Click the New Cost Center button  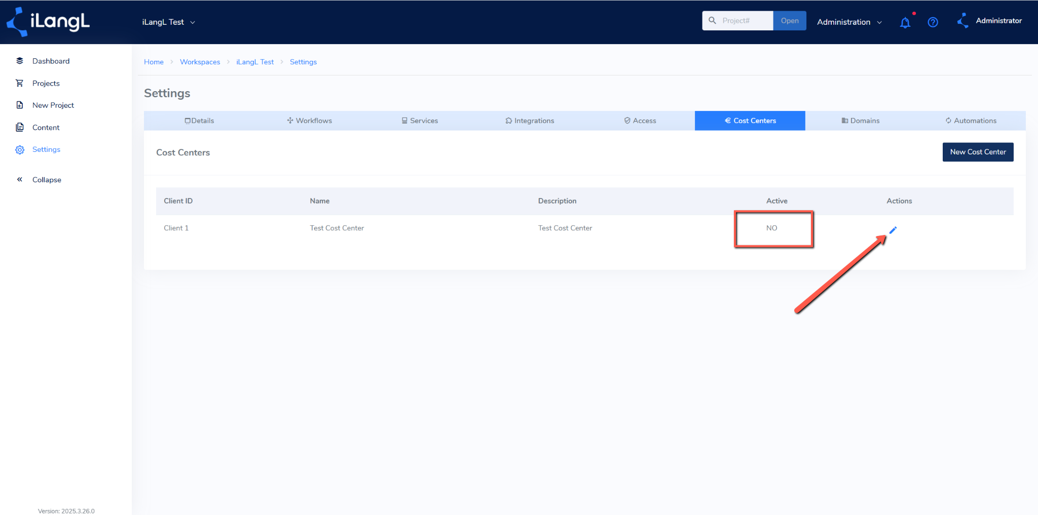pos(978,152)
